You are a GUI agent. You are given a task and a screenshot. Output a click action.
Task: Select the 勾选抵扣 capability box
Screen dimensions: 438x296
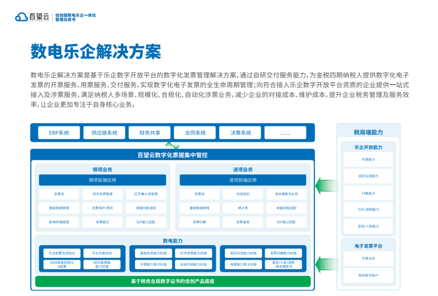(x=243, y=194)
